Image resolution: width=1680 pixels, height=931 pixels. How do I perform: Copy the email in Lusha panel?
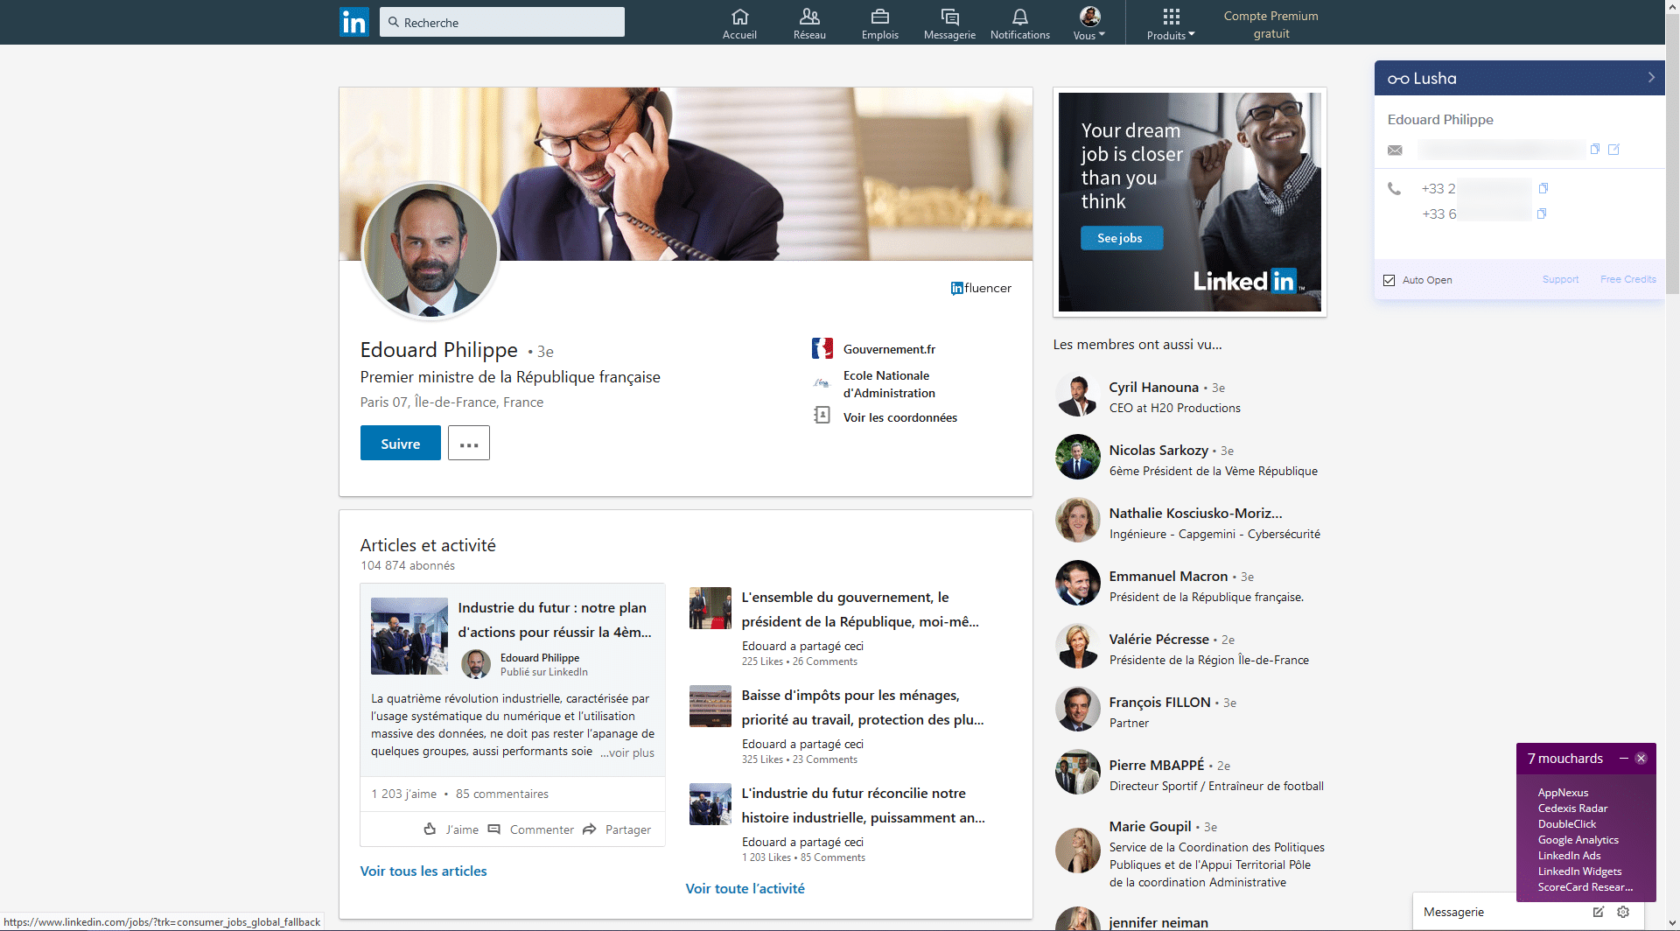(1594, 149)
